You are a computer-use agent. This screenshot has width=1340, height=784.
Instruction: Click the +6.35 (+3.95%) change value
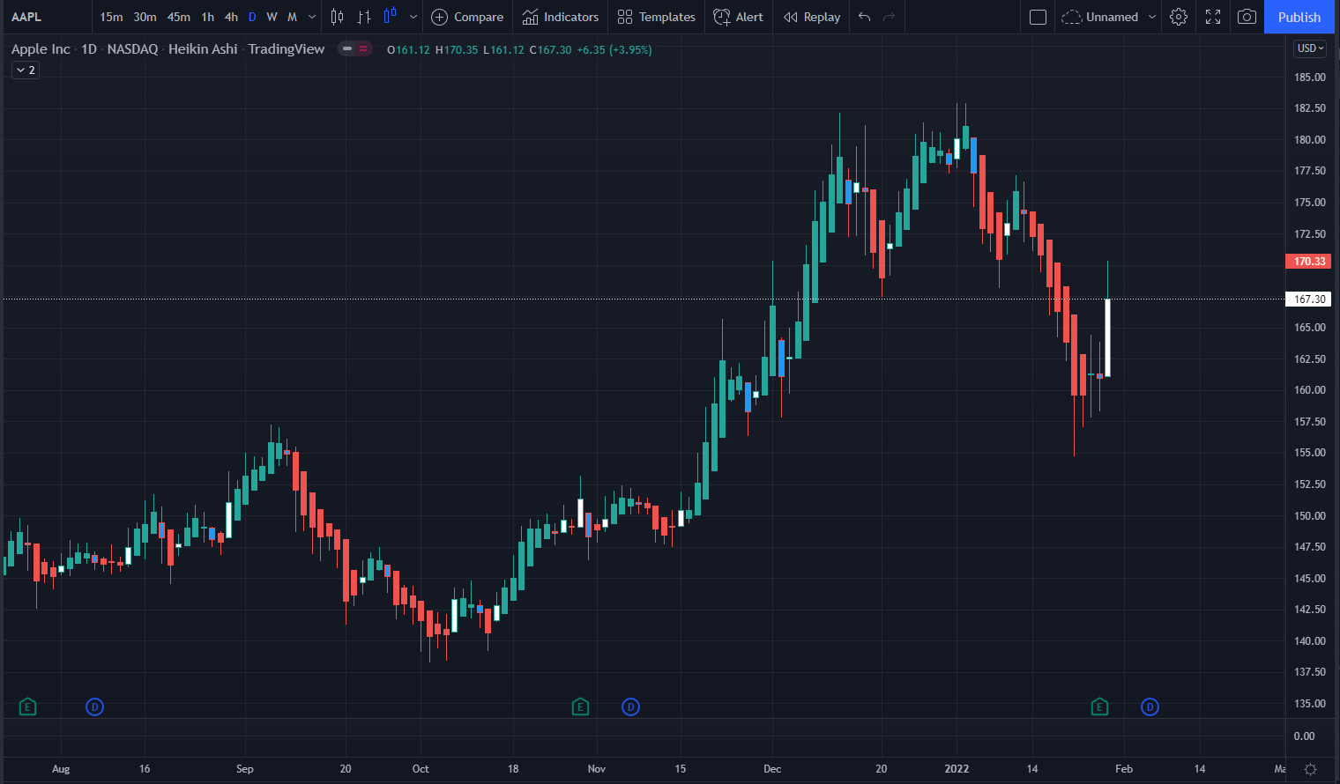(614, 50)
